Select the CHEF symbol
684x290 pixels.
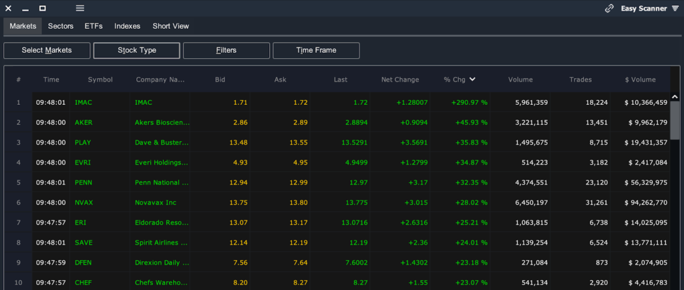[x=83, y=283]
